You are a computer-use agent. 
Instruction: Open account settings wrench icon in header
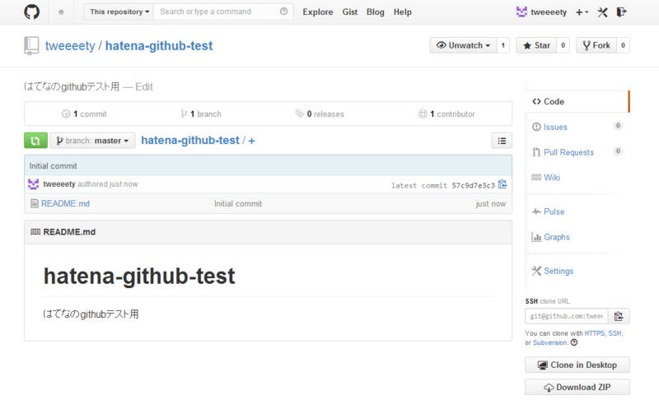(603, 12)
